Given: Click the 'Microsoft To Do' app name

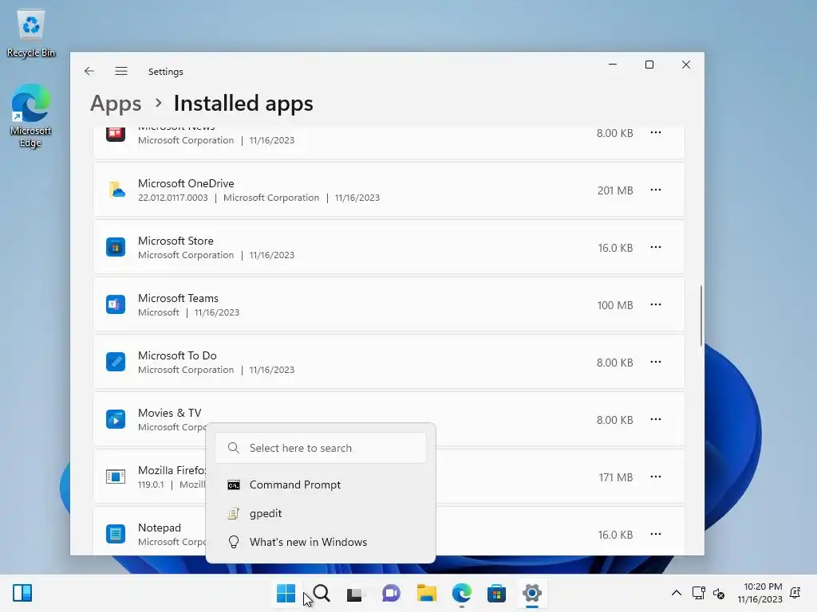Looking at the screenshot, I should (x=177, y=355).
